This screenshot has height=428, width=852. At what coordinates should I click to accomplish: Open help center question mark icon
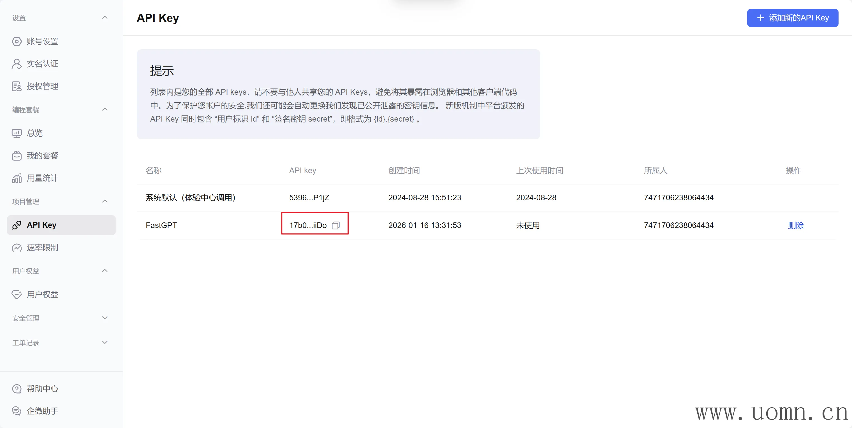pos(17,389)
